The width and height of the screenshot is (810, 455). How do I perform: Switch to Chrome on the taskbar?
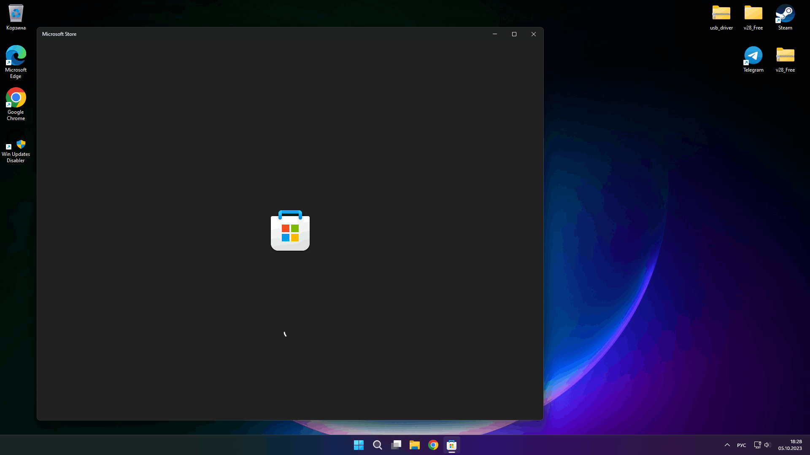coord(433,445)
